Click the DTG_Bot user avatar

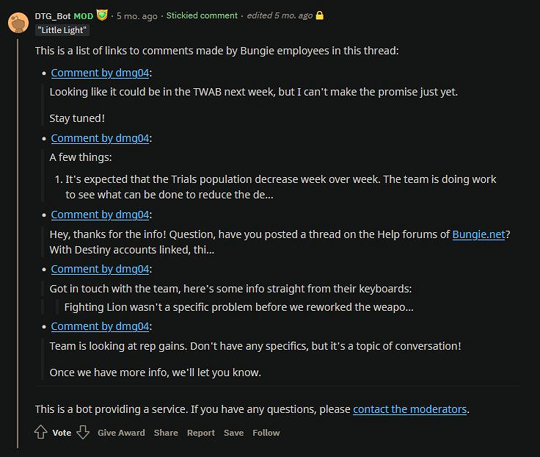coord(18,22)
